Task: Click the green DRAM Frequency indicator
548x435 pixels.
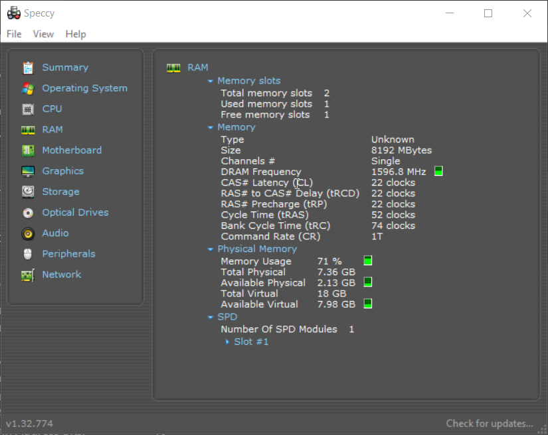Action: pyautogui.click(x=438, y=172)
